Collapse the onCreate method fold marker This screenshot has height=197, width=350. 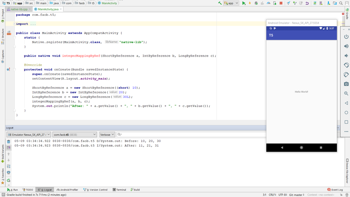click(14, 69)
